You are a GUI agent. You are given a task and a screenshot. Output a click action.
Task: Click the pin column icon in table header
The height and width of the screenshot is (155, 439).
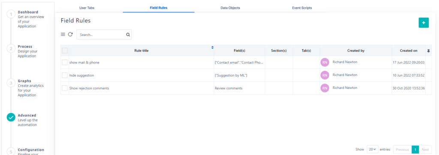click(428, 51)
